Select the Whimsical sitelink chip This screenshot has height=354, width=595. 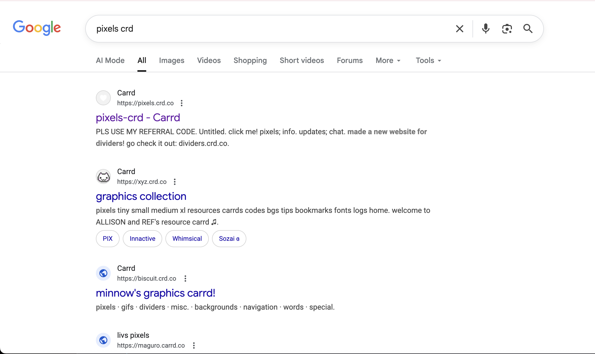187,238
